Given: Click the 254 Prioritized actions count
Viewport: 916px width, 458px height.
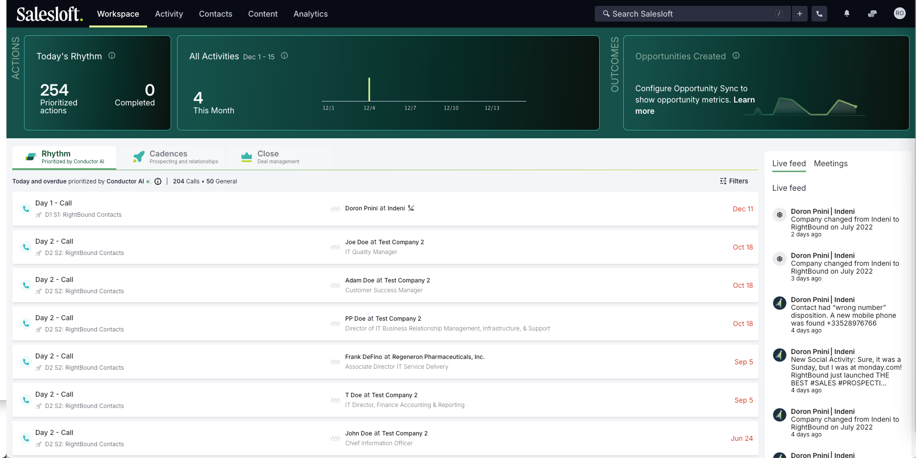Looking at the screenshot, I should (58, 98).
